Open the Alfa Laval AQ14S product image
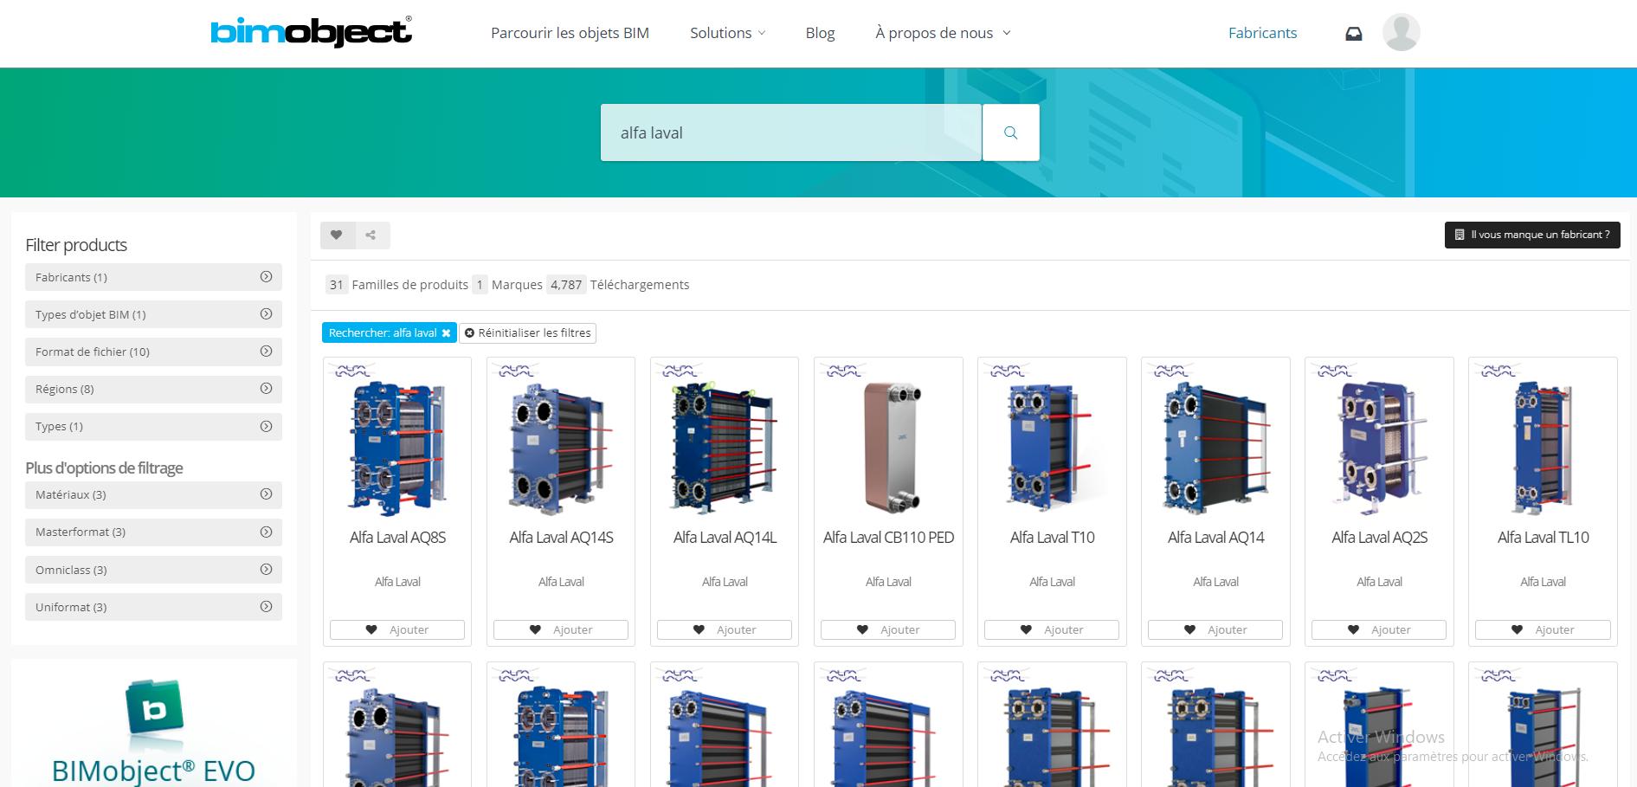The image size is (1637, 787). pos(561,448)
